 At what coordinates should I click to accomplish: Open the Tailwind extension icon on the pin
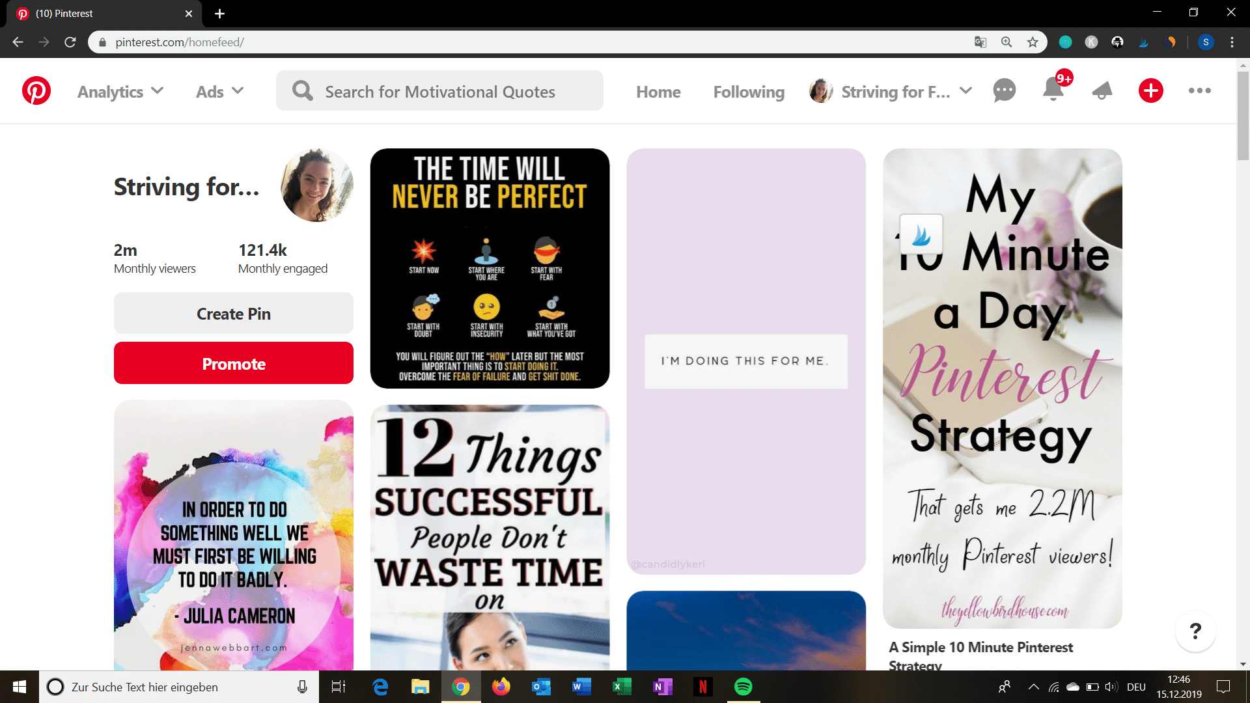(x=921, y=234)
